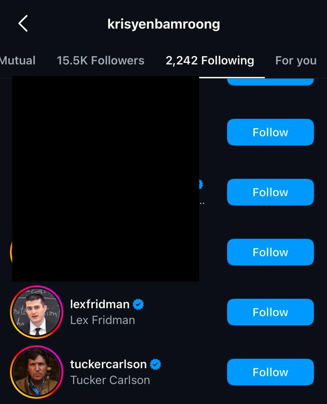Click the topmost fully visible Follow button
This screenshot has height=404, width=327.
270,132
